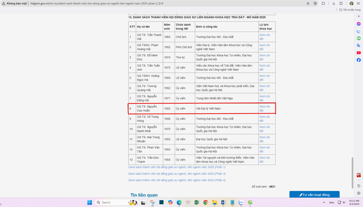
Task: Open 'Xem chi tiết' for Mai Trọng Nhuận
Action: tap(264, 139)
